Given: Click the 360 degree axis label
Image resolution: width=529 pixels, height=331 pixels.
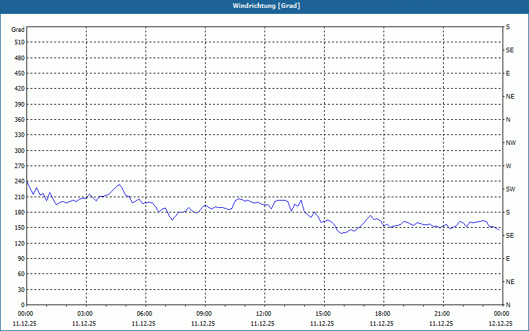Looking at the screenshot, I should click(20, 120).
